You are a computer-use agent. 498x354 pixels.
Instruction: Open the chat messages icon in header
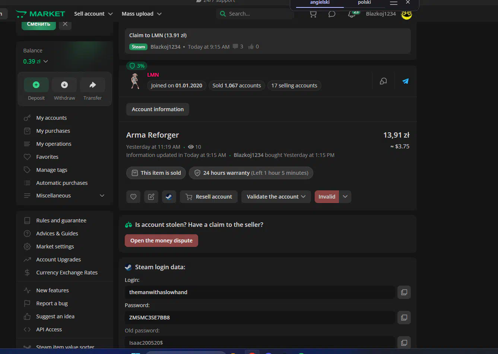coord(332,14)
